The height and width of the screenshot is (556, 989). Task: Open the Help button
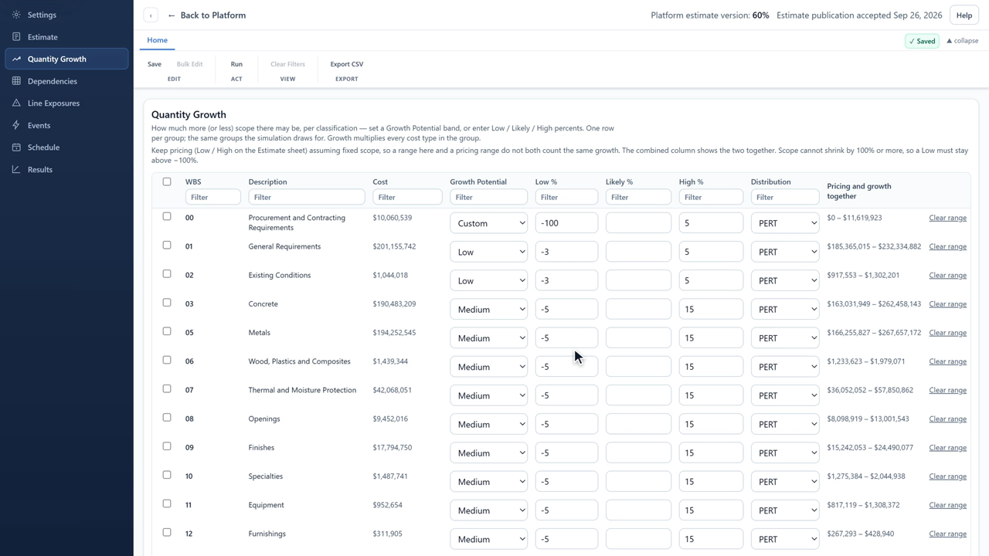964,15
